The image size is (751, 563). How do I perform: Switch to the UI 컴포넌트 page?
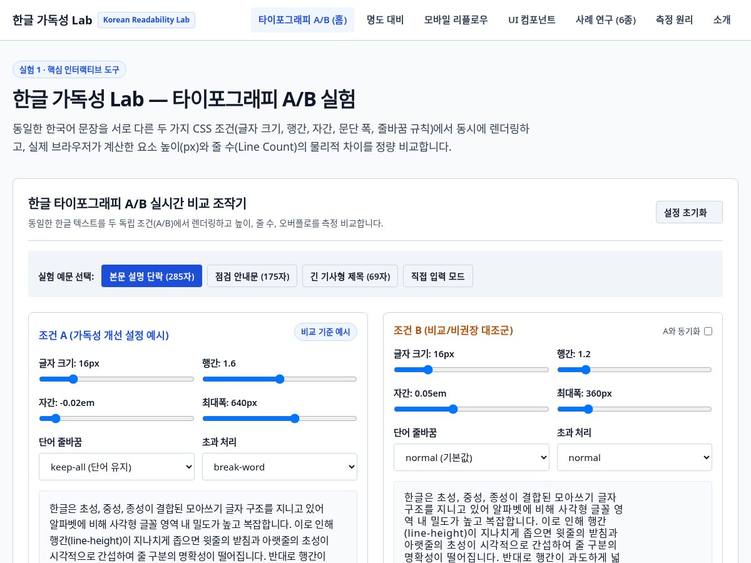[531, 20]
